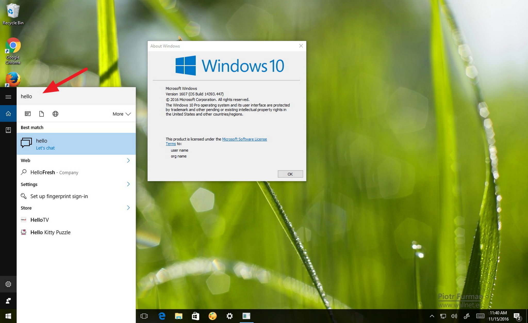Show hidden system tray icons

click(x=432, y=316)
